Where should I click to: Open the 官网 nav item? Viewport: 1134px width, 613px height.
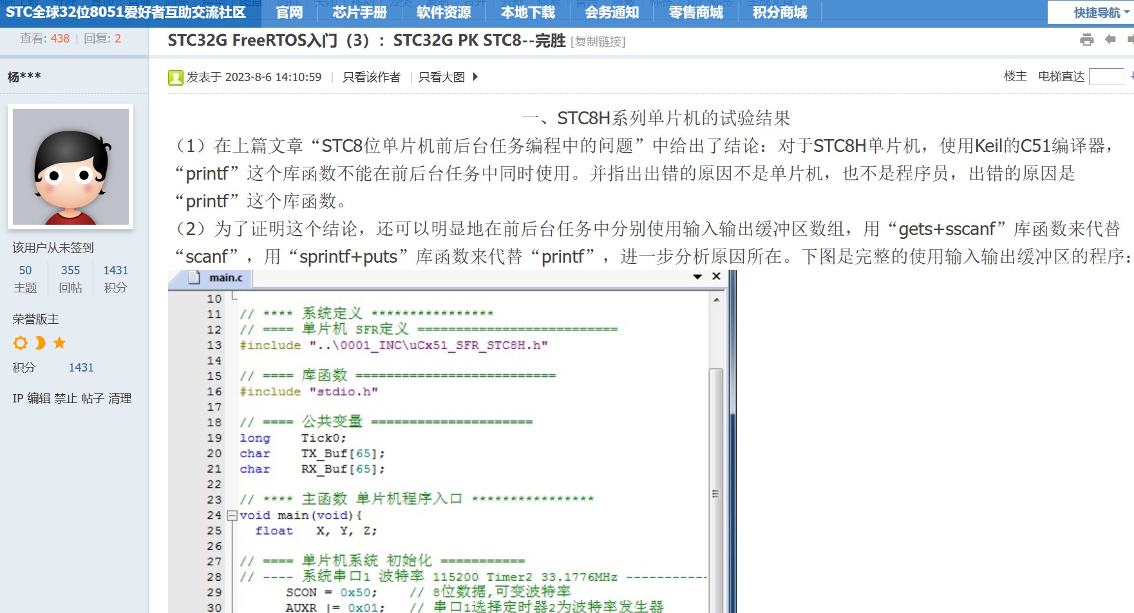point(289,12)
